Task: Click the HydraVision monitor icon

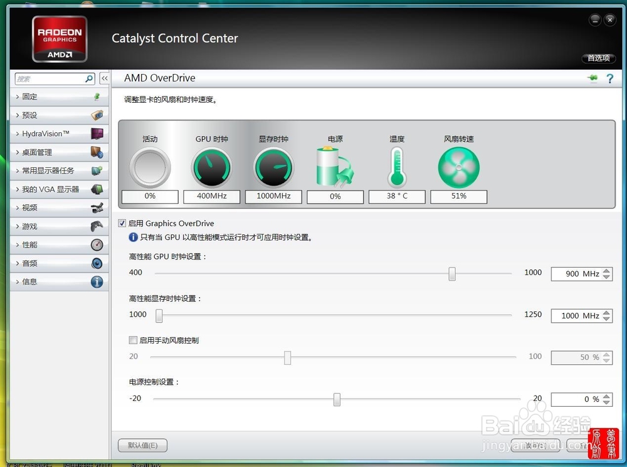Action: [97, 134]
